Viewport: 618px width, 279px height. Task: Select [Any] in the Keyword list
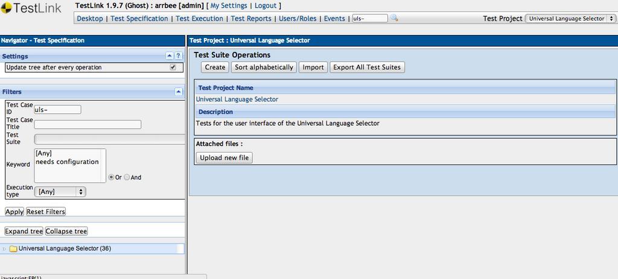(43, 154)
